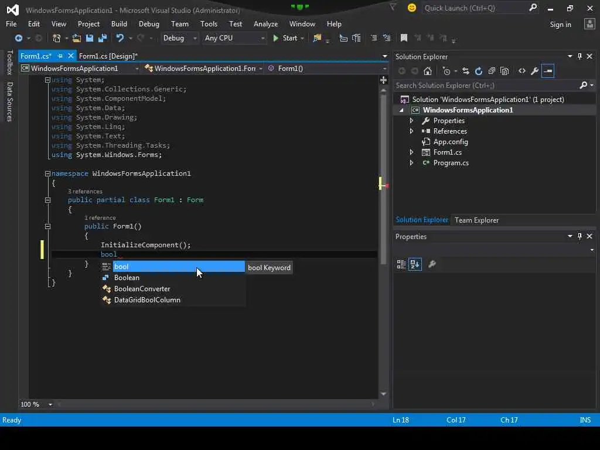600x450 pixels.
Task: Pin the Form1.cs tab
Action: tap(60, 56)
